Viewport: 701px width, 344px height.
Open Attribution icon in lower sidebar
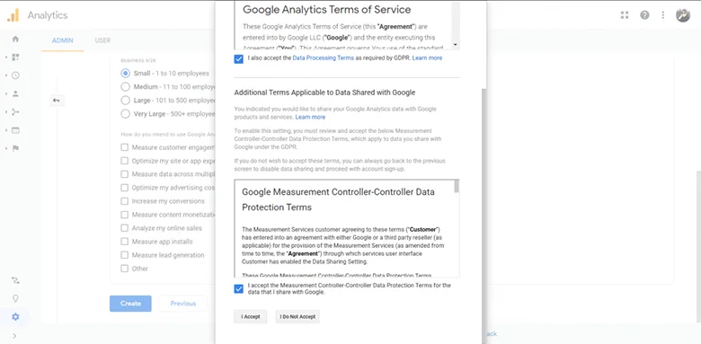(x=15, y=280)
